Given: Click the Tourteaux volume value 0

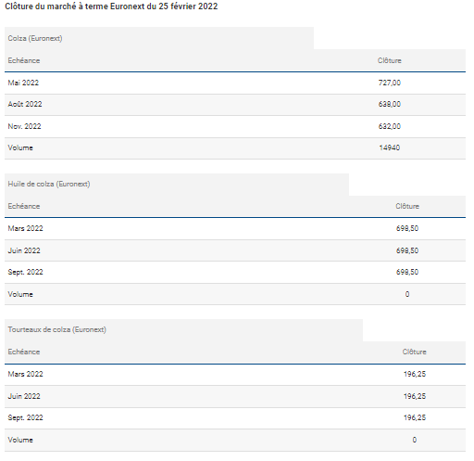Looking at the screenshot, I should click(415, 440).
